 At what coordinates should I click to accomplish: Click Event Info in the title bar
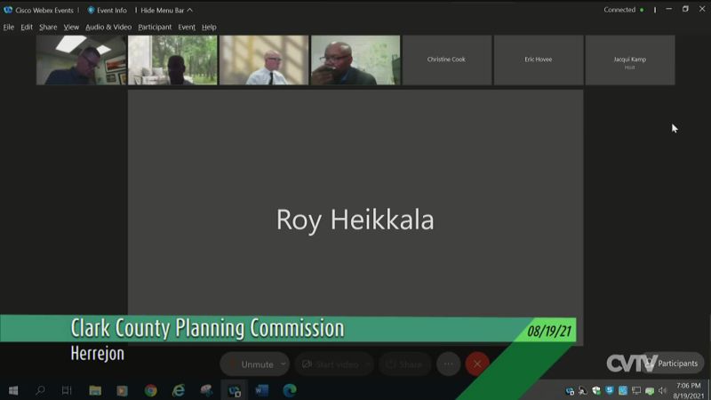coord(108,10)
